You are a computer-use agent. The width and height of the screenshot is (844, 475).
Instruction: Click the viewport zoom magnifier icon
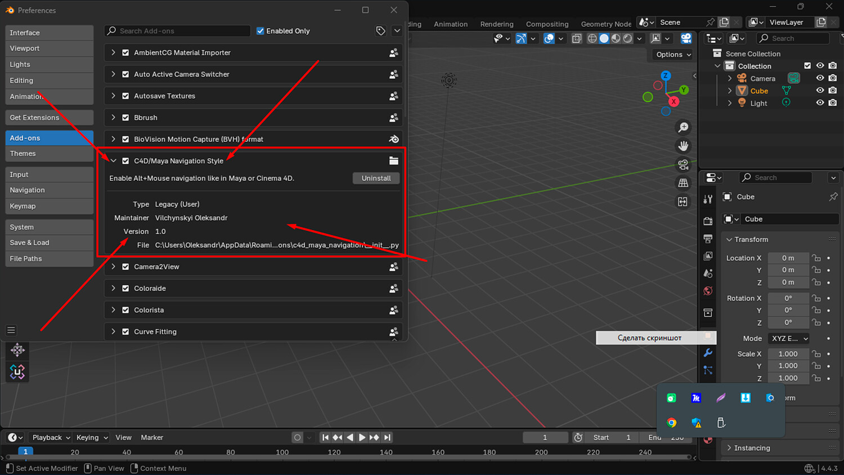683,128
